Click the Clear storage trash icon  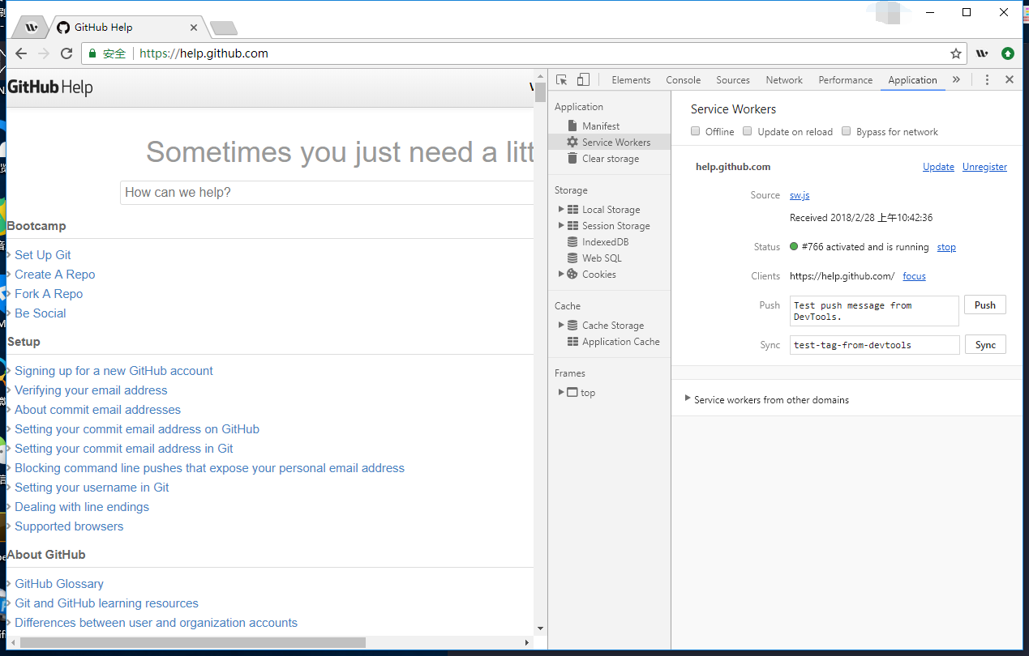[x=572, y=158]
